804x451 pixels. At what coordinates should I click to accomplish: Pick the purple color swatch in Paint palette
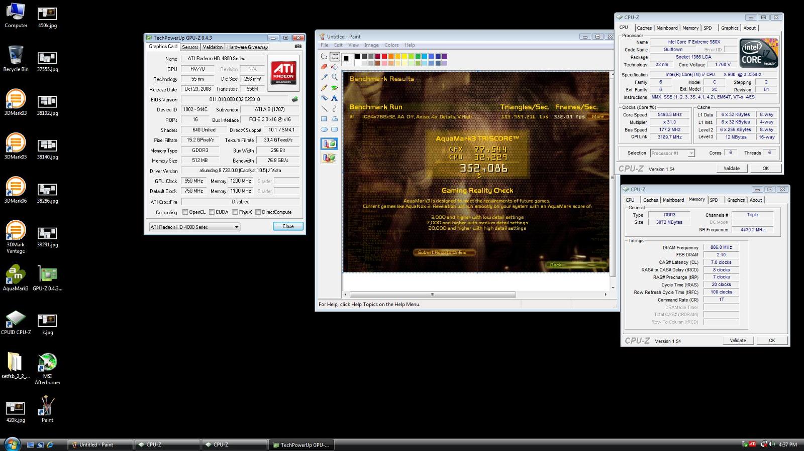pyautogui.click(x=444, y=56)
